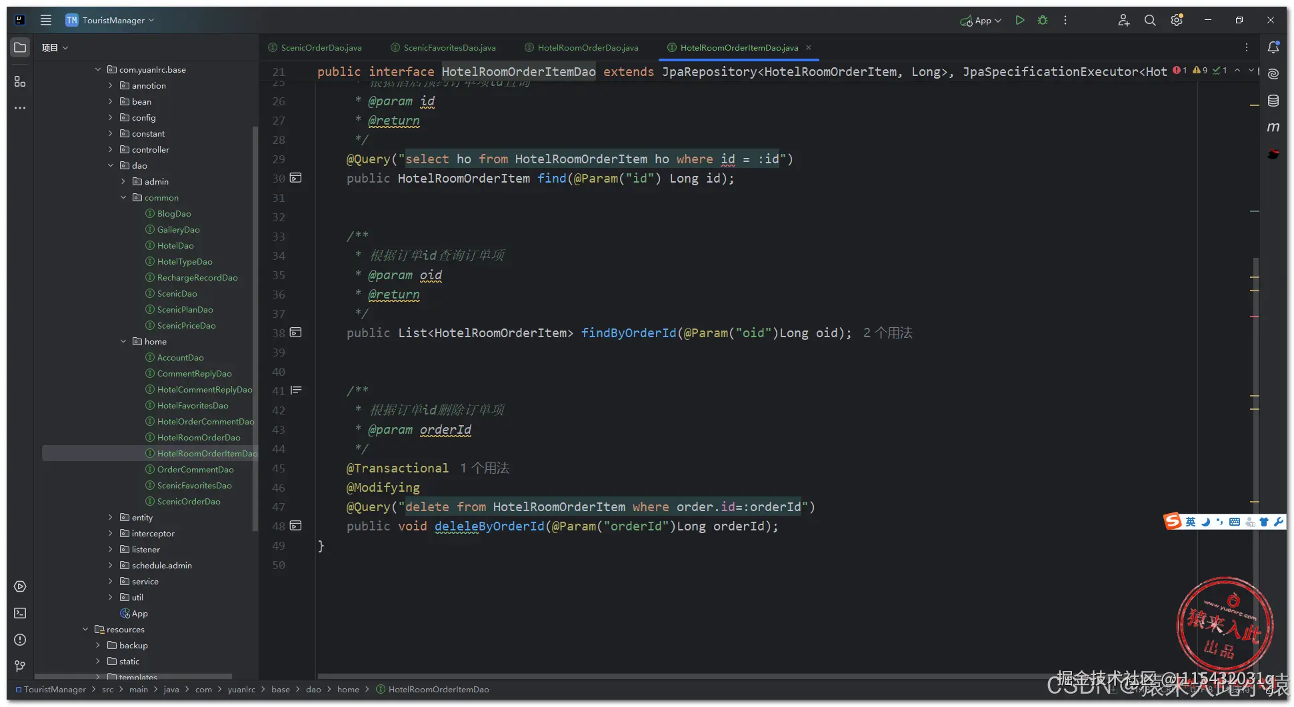This screenshot has width=1294, height=707.
Task: Click the 'dao' breadcrumb segment
Action: [x=313, y=689]
